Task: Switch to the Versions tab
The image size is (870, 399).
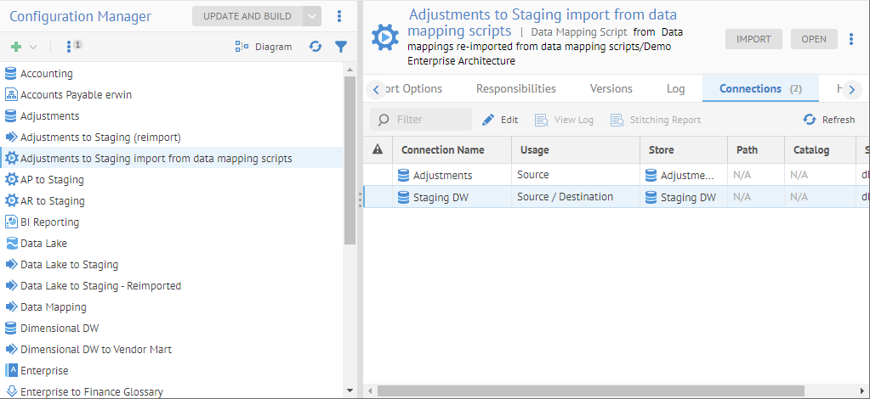Action: (611, 88)
